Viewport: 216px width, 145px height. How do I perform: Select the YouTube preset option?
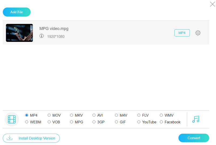tap(139, 122)
